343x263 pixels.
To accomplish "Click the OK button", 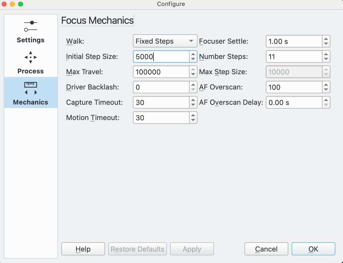I will tap(313, 249).
